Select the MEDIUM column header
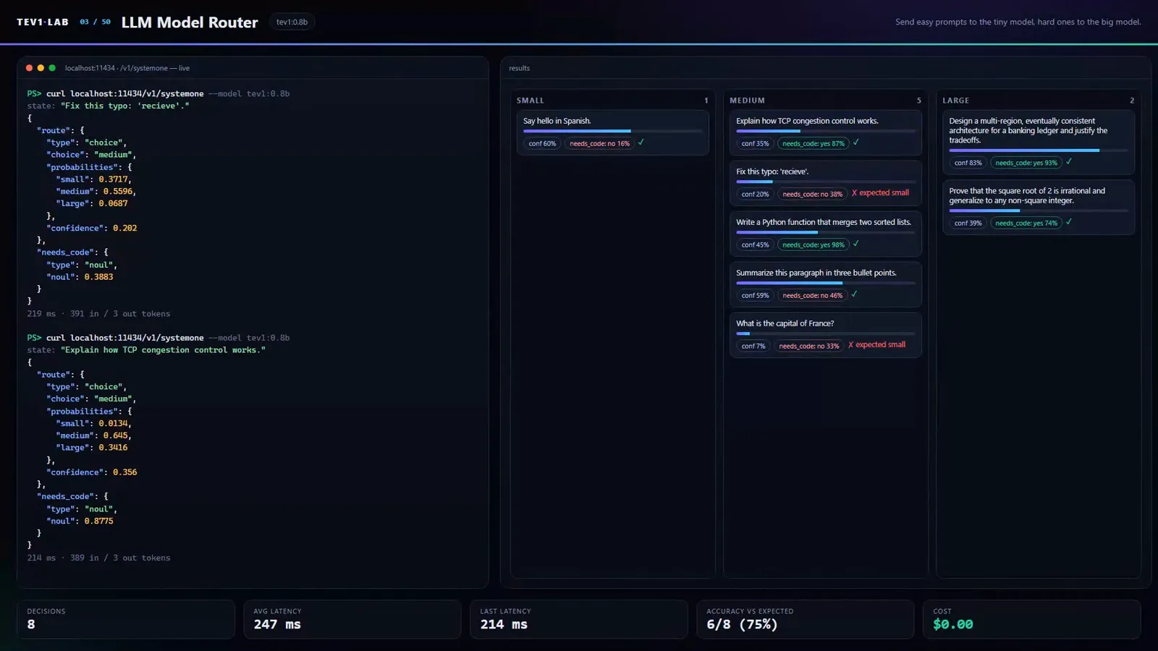 pyautogui.click(x=747, y=101)
